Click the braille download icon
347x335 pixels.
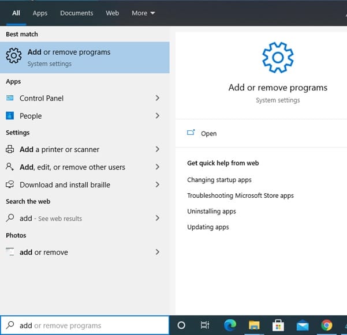click(x=10, y=185)
